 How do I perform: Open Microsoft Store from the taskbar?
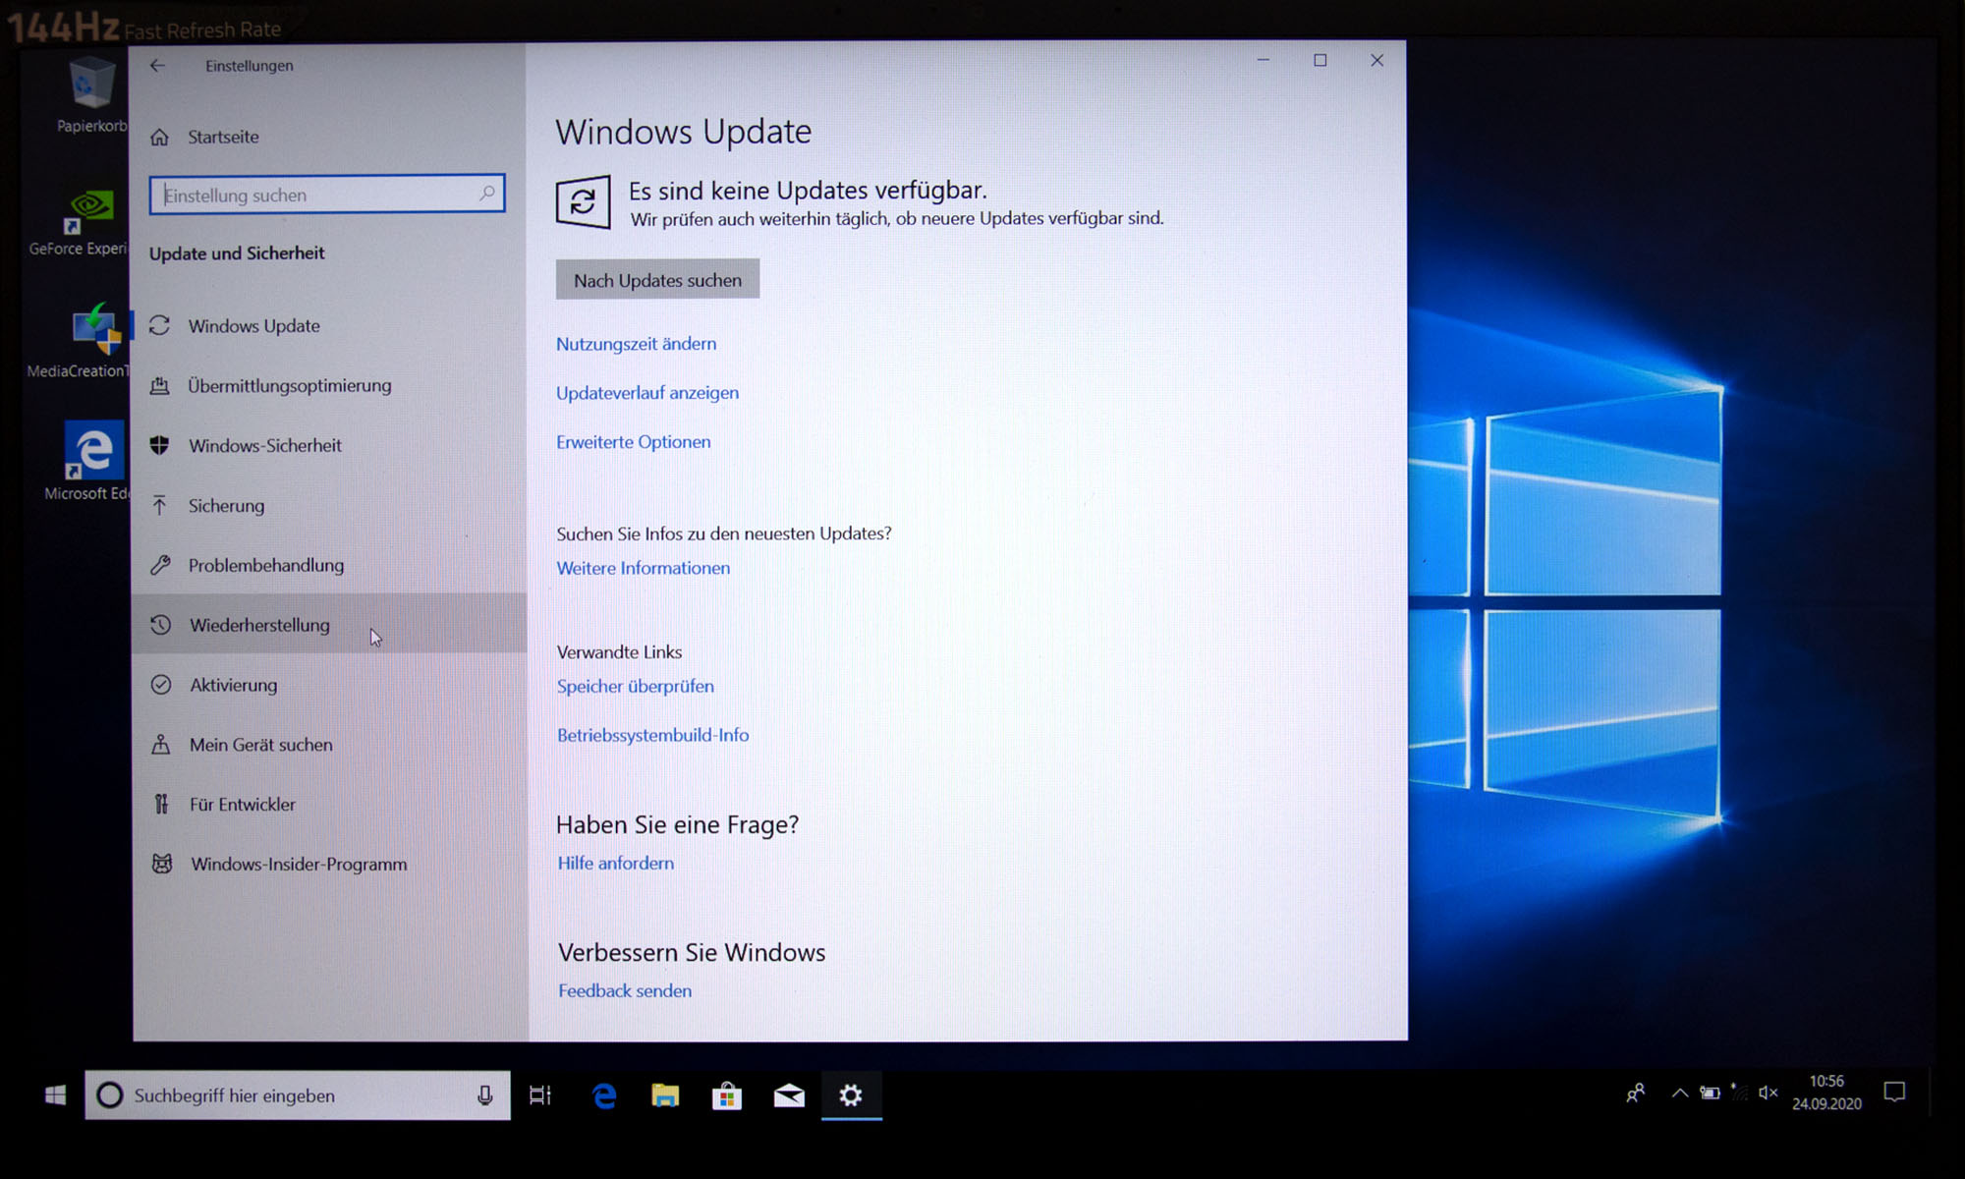(727, 1095)
